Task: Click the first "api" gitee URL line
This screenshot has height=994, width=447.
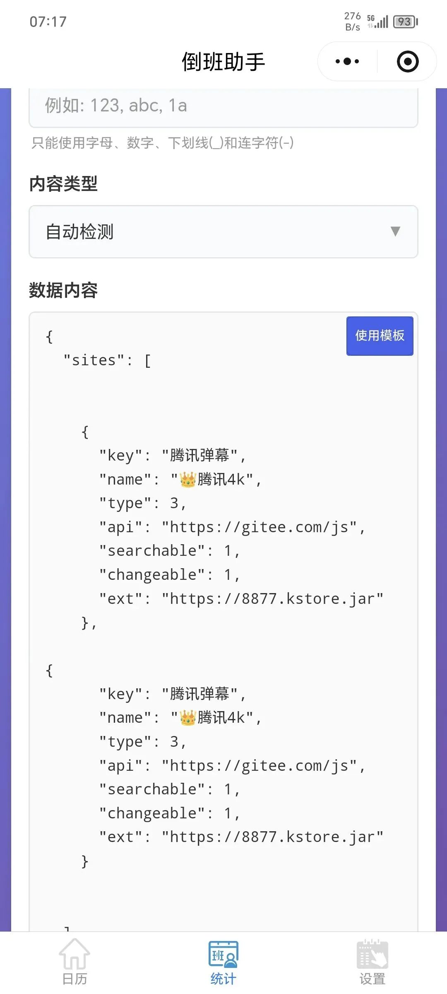Action: [232, 527]
